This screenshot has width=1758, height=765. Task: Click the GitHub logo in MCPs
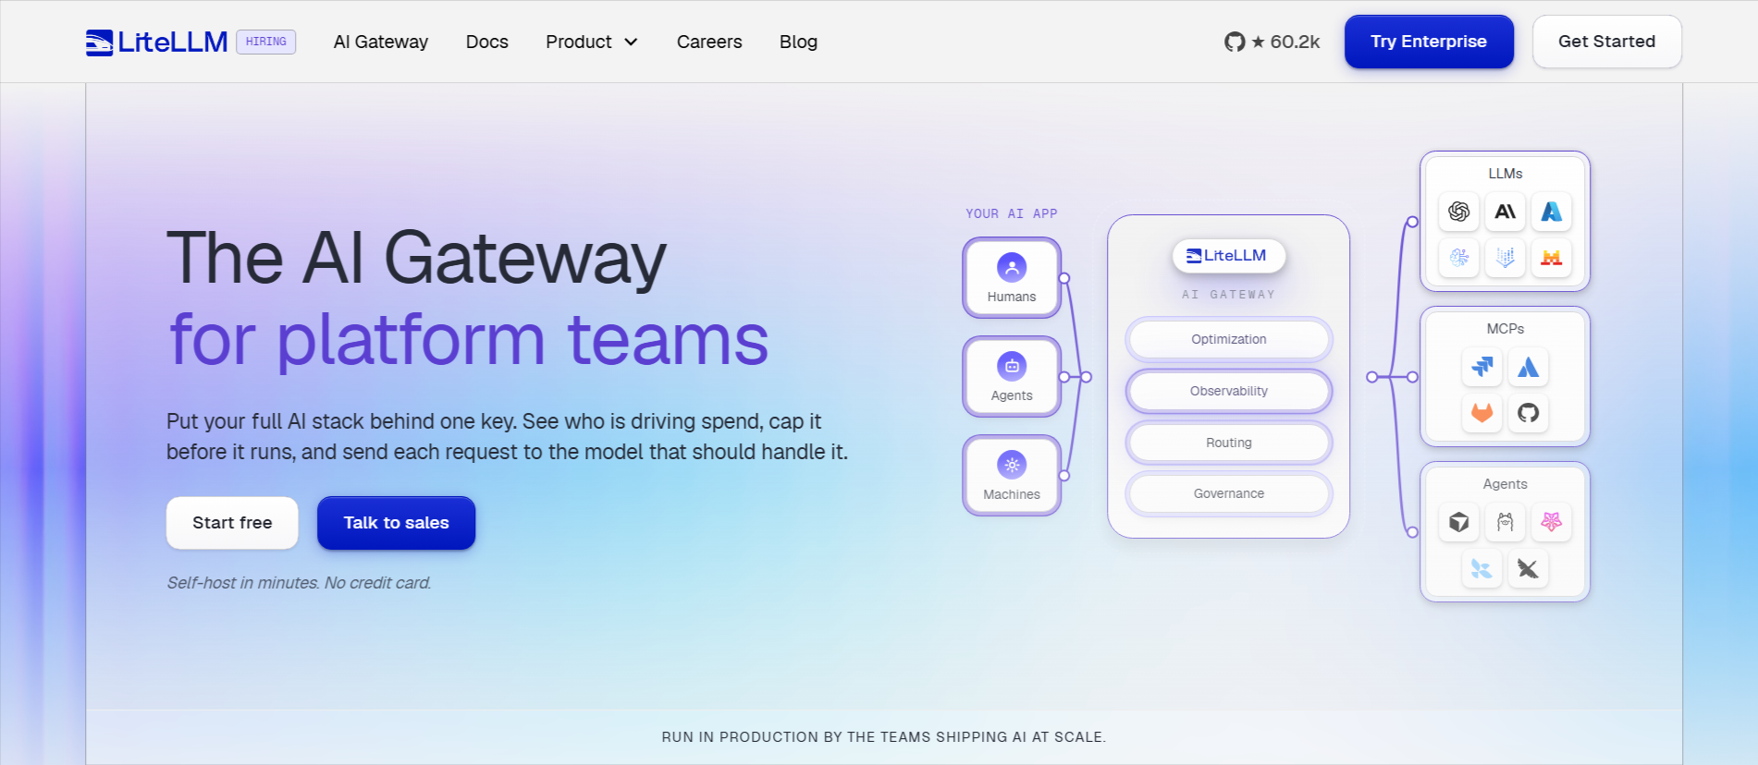1529,413
